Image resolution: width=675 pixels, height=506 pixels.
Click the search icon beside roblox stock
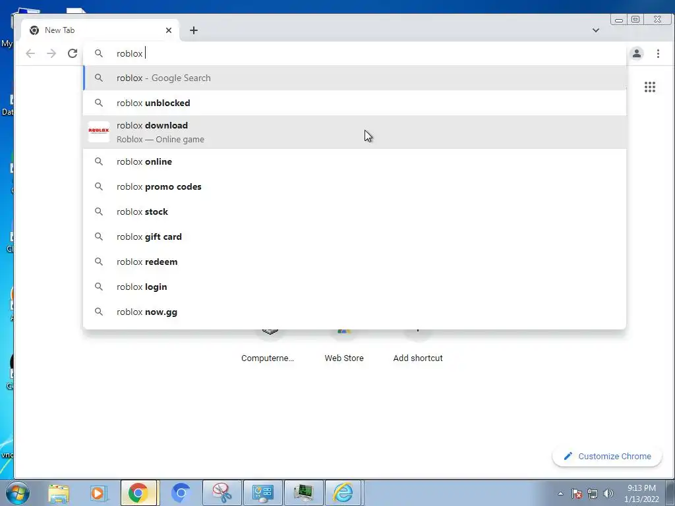(99, 211)
